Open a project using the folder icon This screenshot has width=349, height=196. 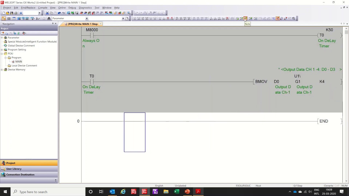[8, 13]
